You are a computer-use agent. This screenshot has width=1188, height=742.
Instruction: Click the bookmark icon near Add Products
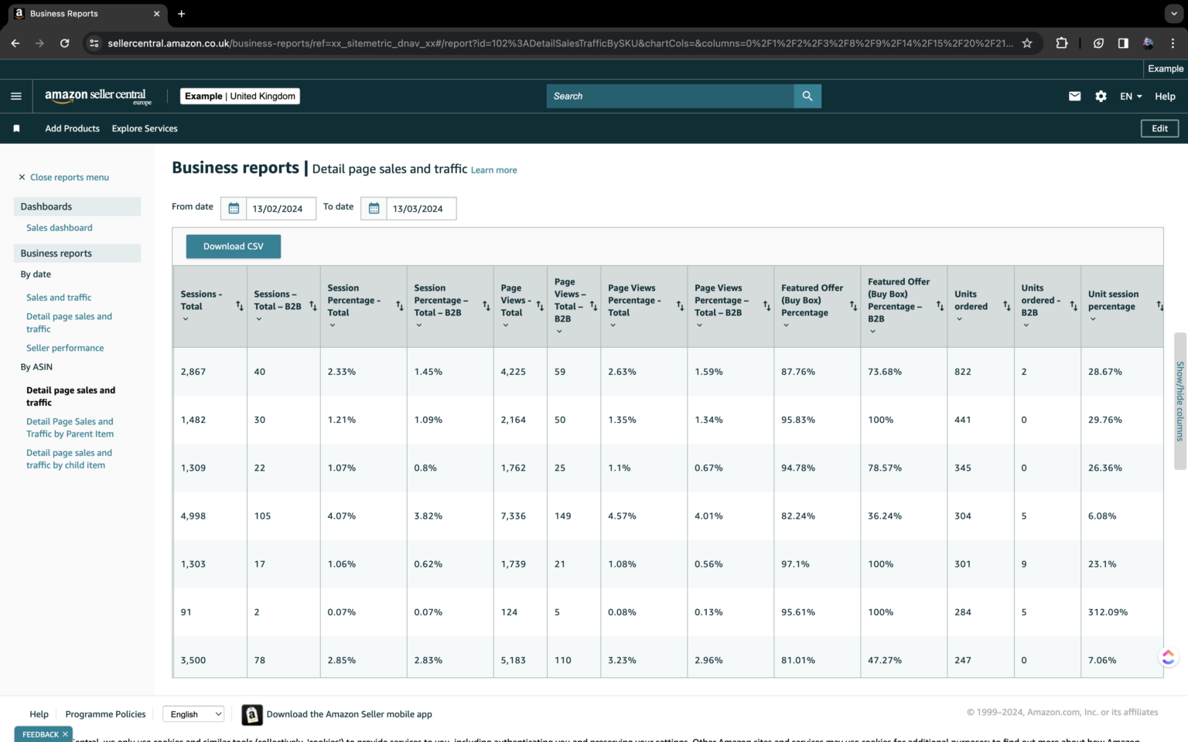coord(15,128)
